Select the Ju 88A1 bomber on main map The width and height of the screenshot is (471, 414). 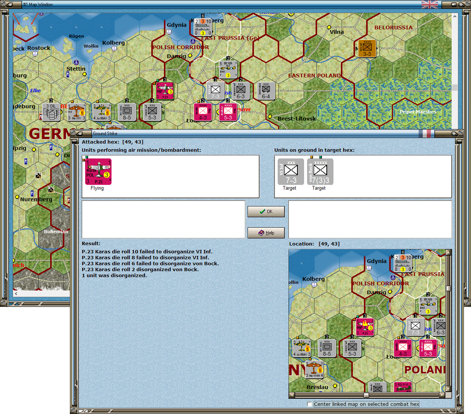[101, 112]
